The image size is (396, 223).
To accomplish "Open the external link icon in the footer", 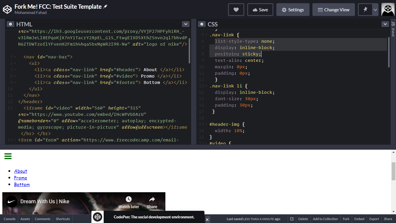I will click(x=291, y=219).
